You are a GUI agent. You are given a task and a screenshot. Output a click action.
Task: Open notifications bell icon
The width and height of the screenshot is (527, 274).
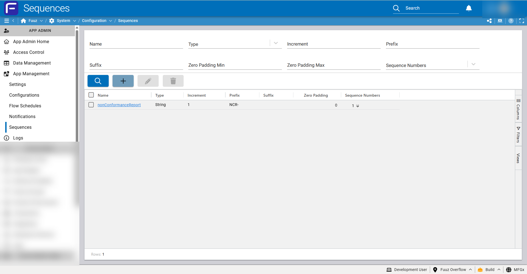[x=469, y=8]
